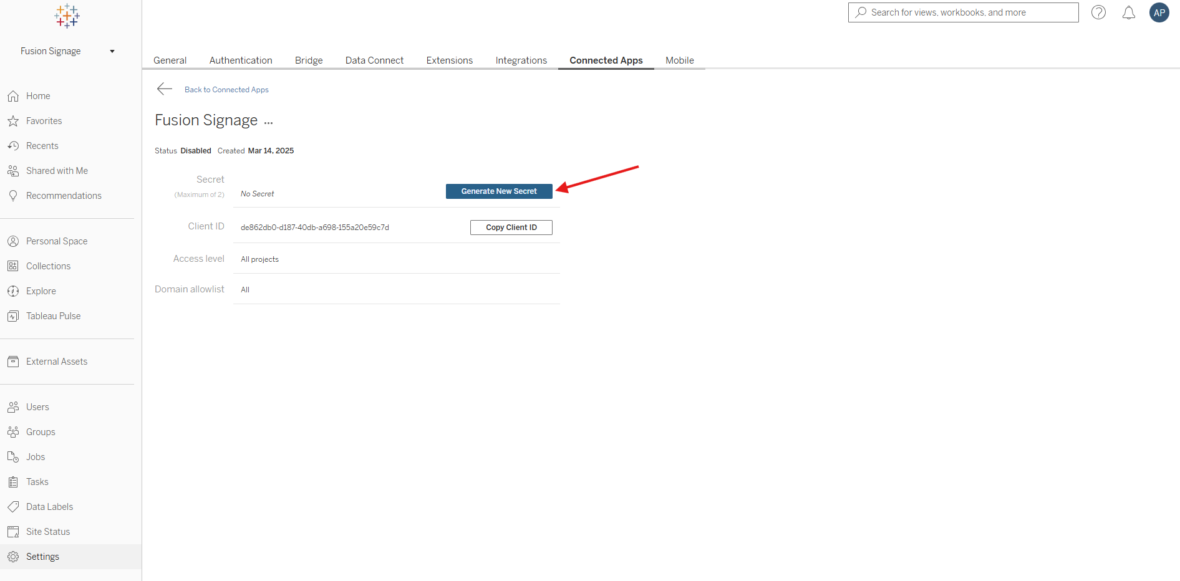Image resolution: width=1180 pixels, height=581 pixels.
Task: Switch to the Extensions tab
Action: coord(450,60)
